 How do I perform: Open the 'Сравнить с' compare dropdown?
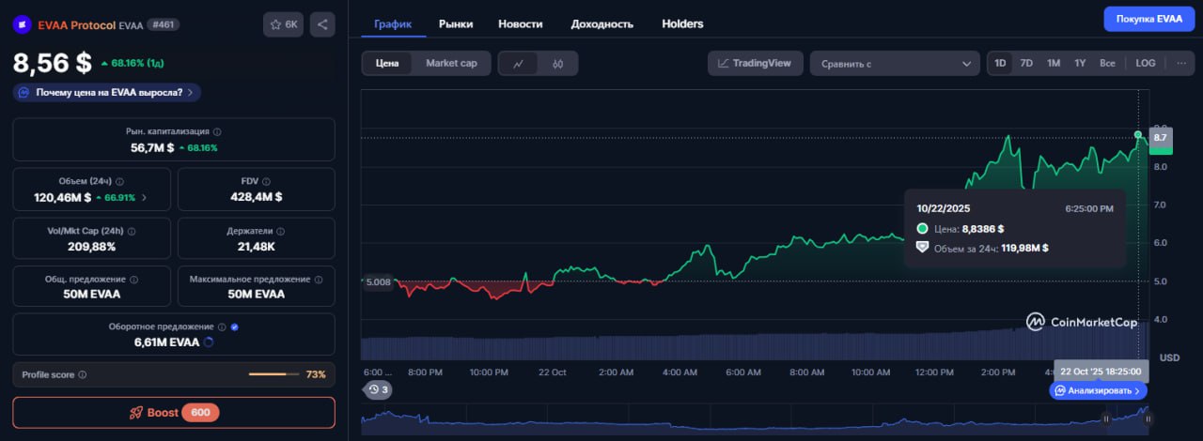pos(895,64)
